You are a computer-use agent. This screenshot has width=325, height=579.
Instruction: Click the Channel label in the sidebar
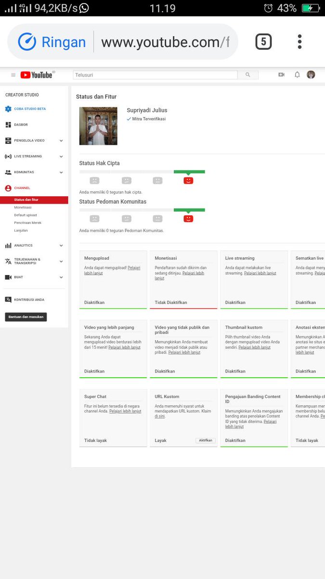(x=22, y=188)
